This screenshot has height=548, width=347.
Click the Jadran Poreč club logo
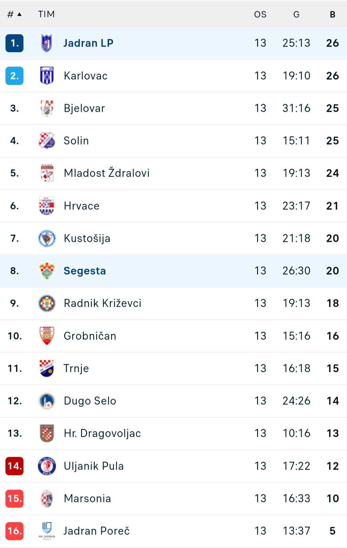click(47, 531)
